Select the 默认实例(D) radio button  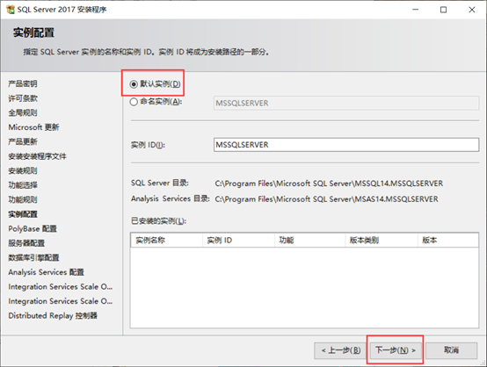click(x=134, y=84)
